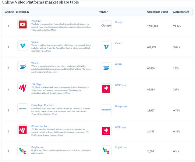Click the Brightcove technology logo
The width and height of the screenshot is (195, 162).
pyautogui.click(x=23, y=151)
